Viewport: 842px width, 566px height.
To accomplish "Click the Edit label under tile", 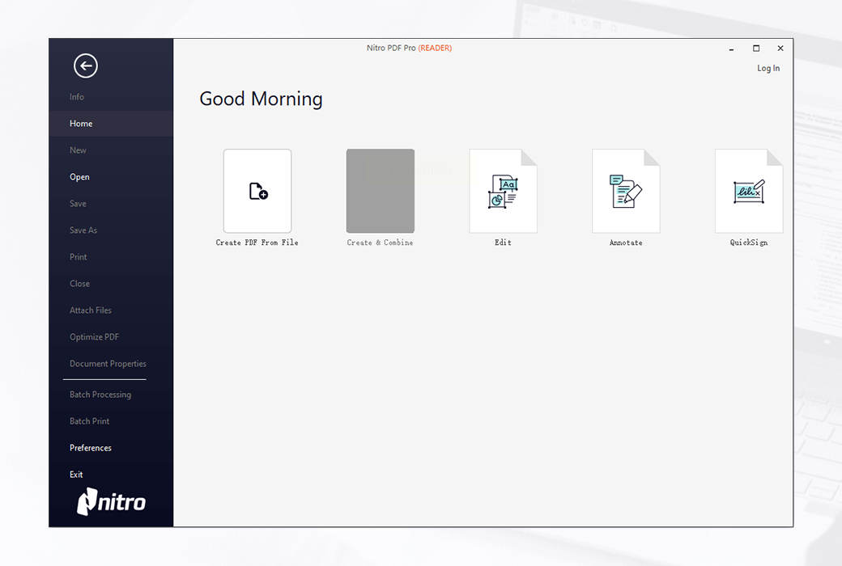I will click(503, 243).
